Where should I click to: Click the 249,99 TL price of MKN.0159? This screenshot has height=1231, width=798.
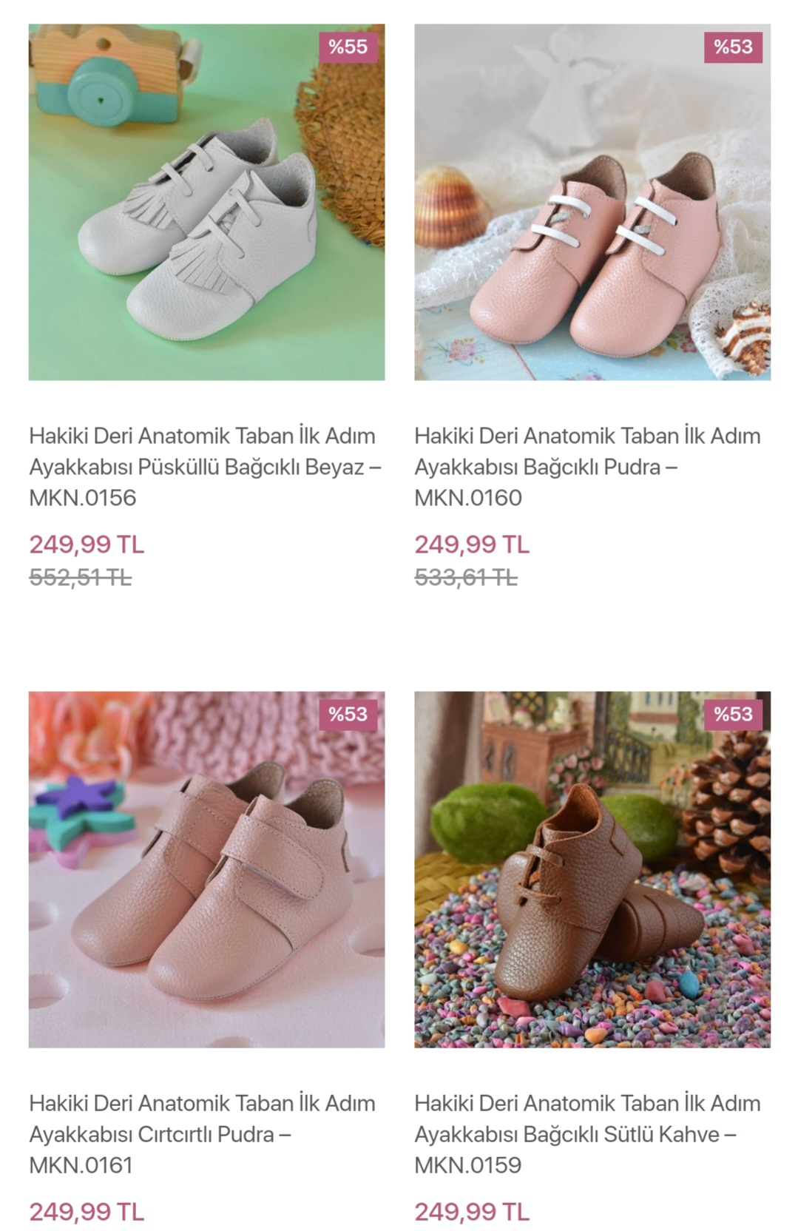[x=472, y=1212]
